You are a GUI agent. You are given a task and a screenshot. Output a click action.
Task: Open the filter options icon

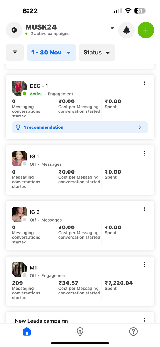click(15, 53)
